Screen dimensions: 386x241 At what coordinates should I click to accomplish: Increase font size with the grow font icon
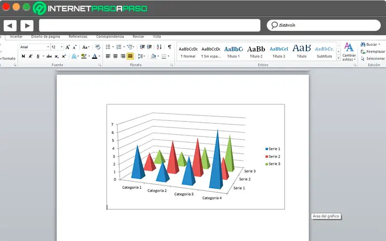[68, 47]
